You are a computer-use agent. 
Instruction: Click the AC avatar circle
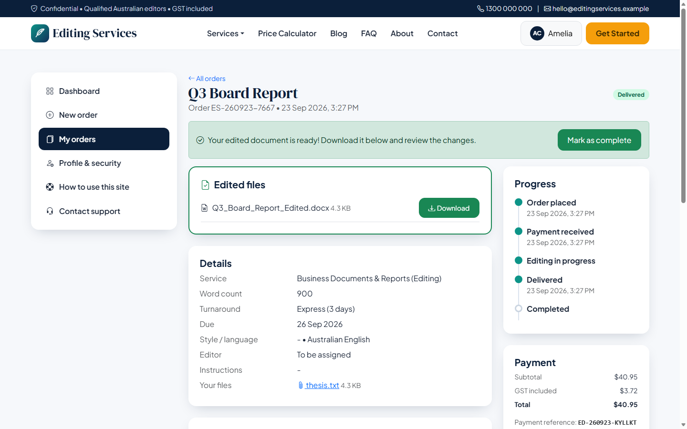coord(537,33)
